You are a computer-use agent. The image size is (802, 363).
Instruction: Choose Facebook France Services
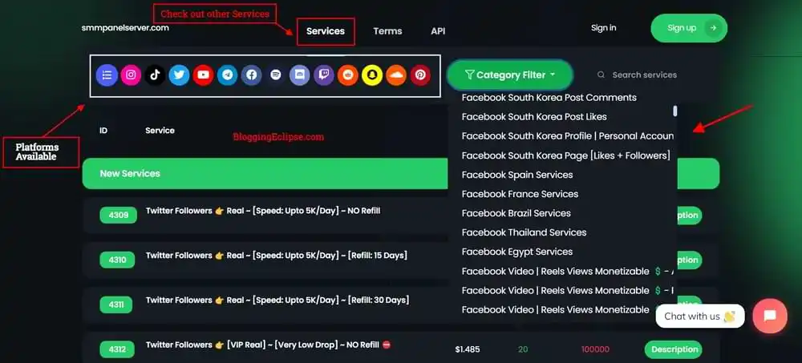520,194
